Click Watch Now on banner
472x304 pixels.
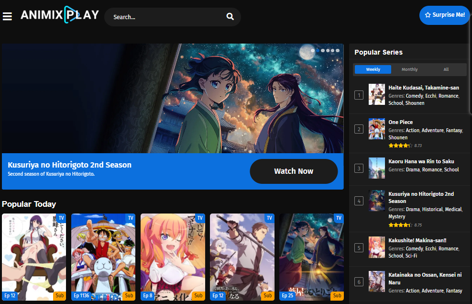294,171
